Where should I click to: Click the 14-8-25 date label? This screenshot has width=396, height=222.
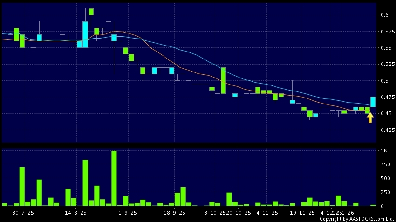coord(76,213)
